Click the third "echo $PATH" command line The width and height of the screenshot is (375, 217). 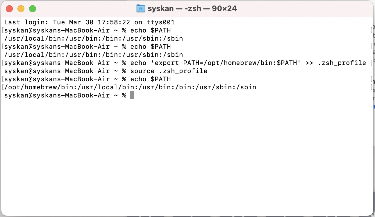pyautogui.click(x=150, y=79)
